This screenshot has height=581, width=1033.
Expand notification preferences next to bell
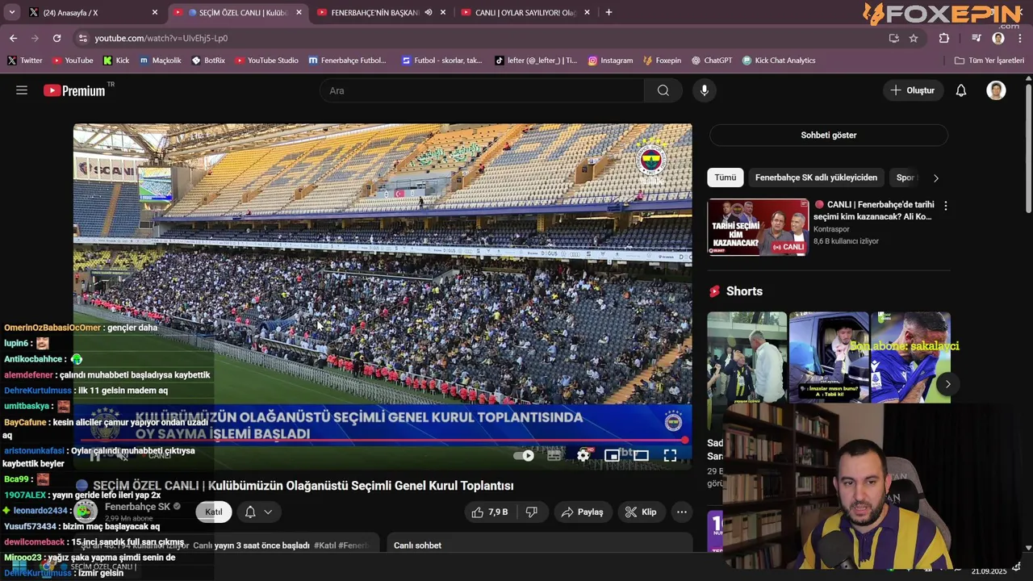(x=268, y=512)
